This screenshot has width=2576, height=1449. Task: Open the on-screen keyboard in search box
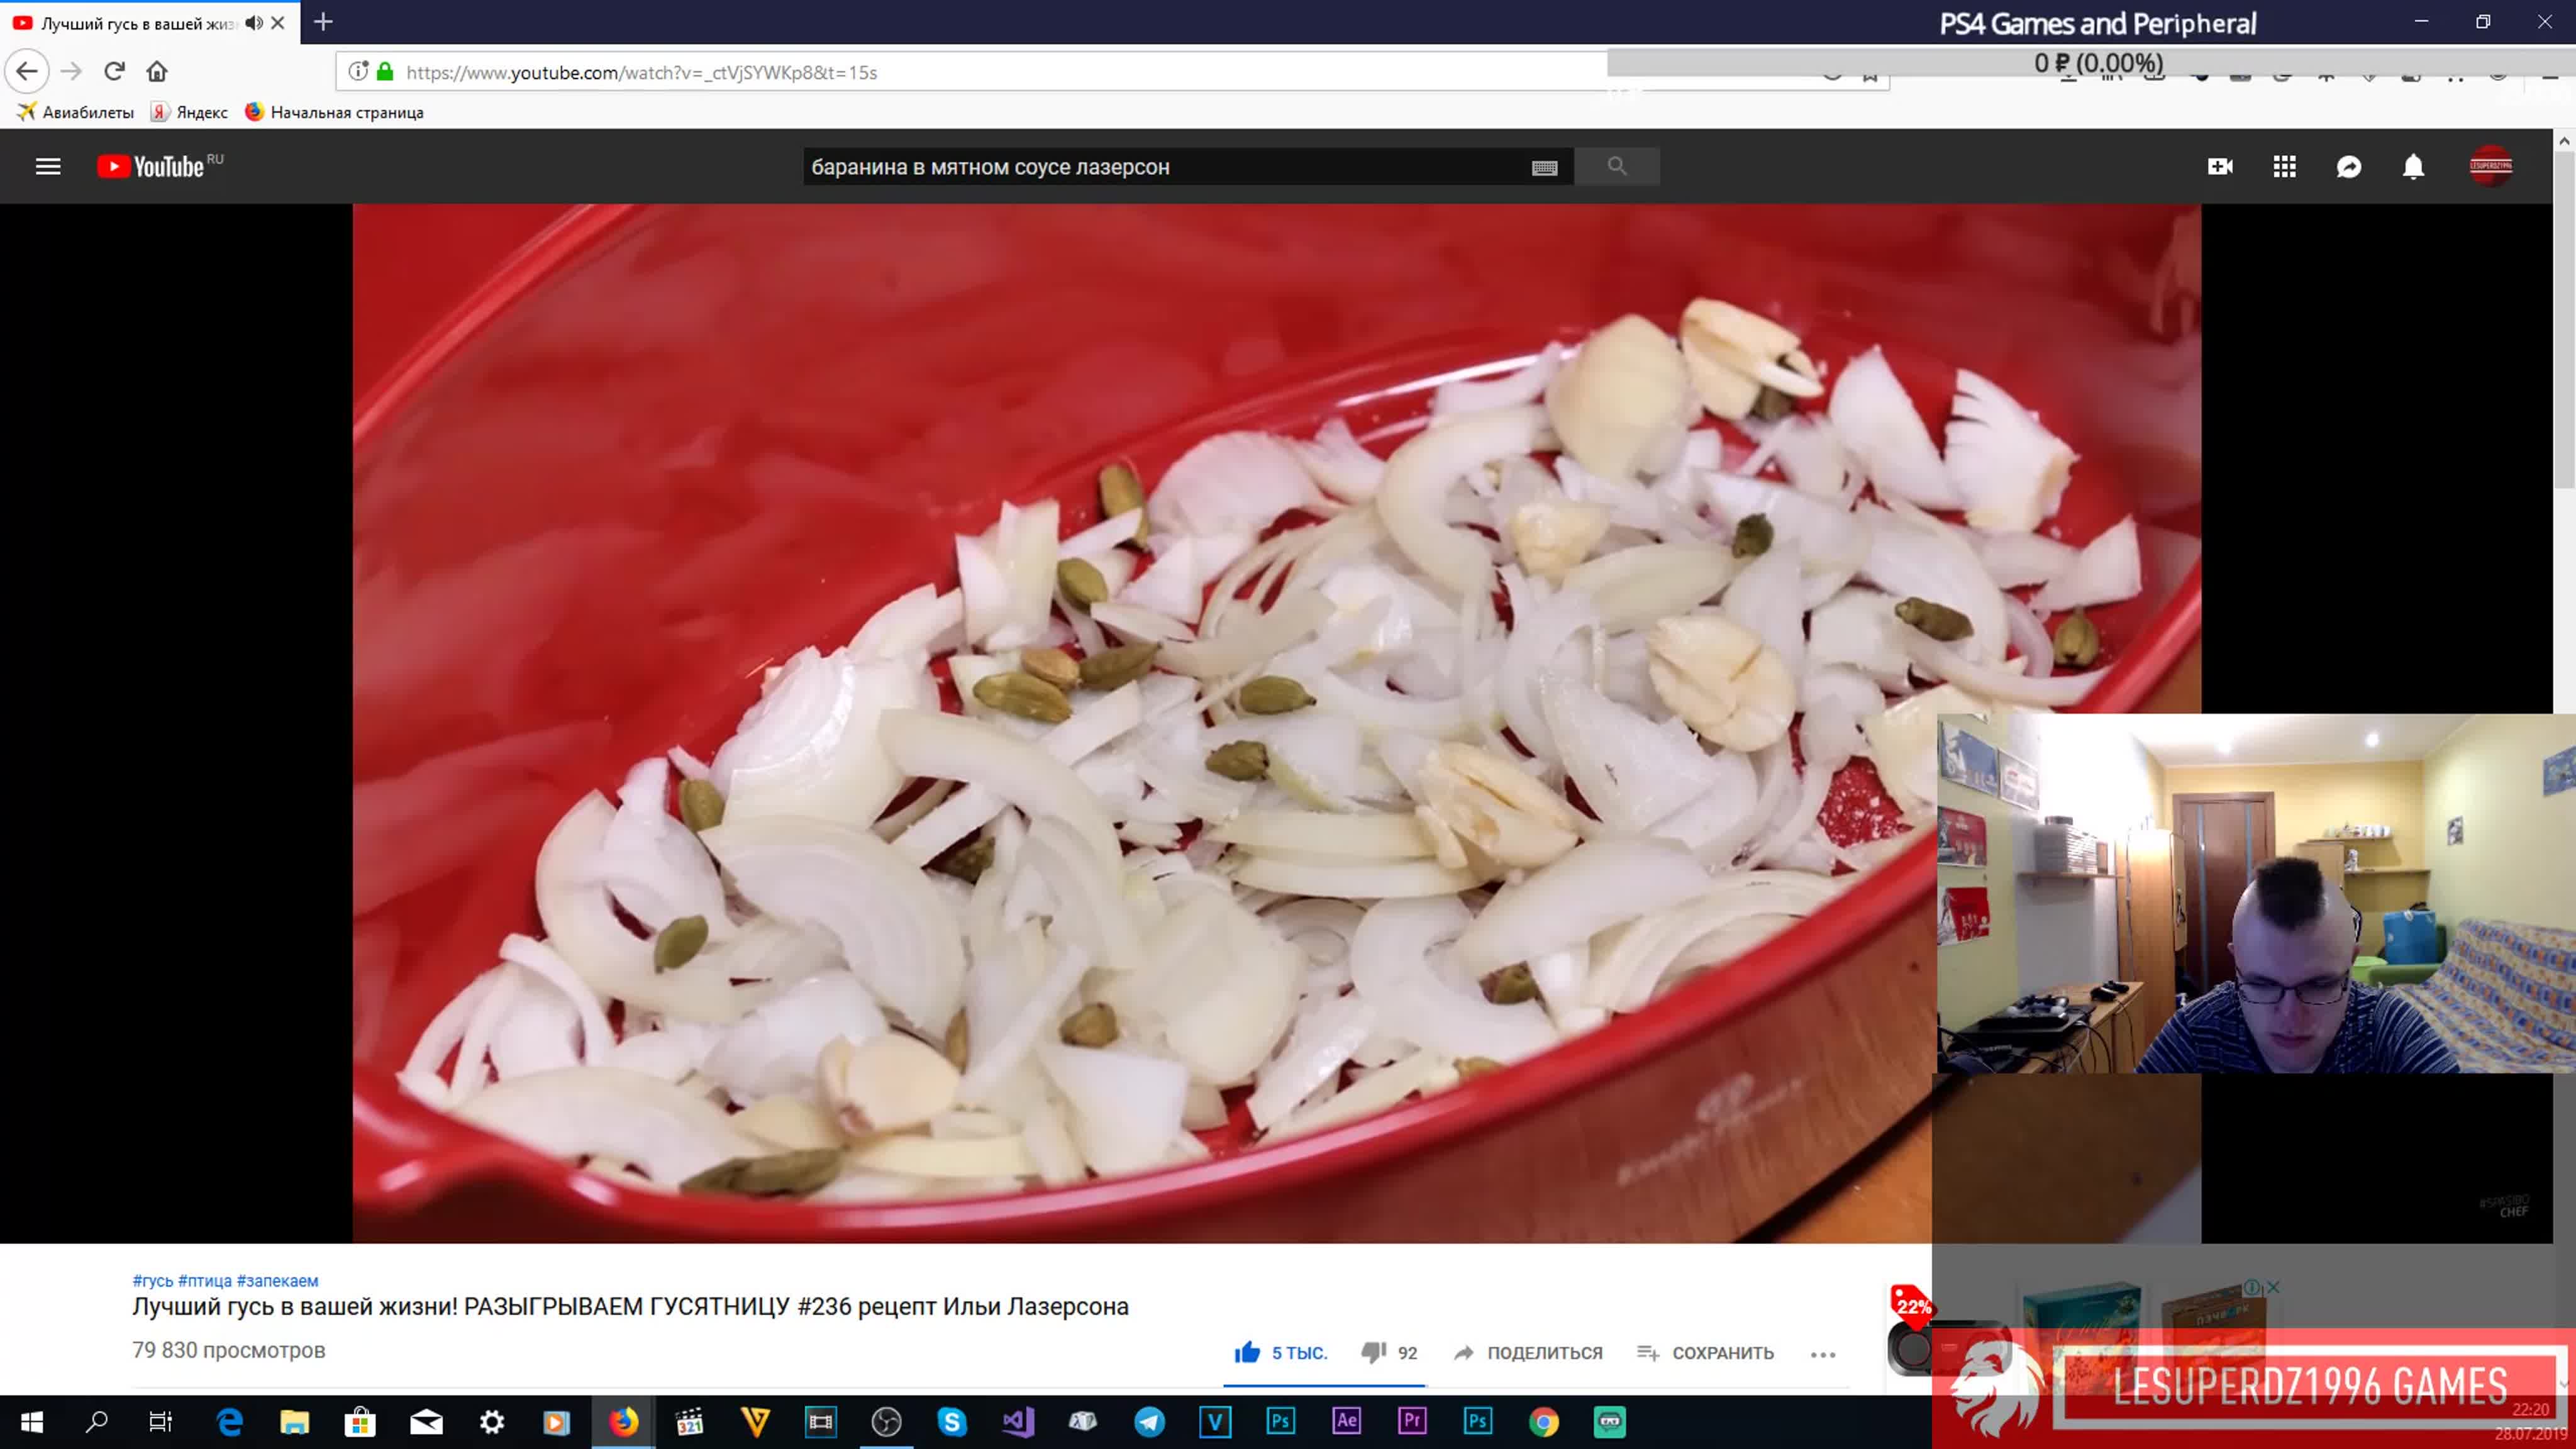click(1544, 168)
